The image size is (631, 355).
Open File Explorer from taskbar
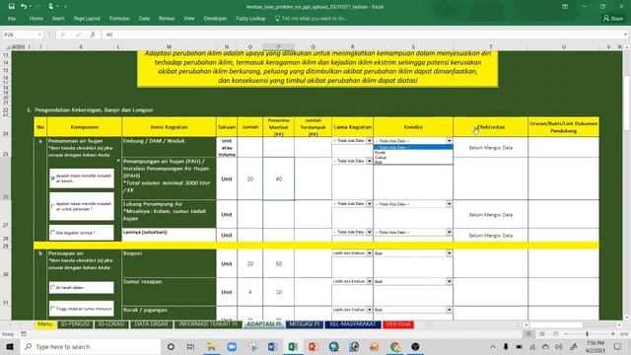coord(211,346)
